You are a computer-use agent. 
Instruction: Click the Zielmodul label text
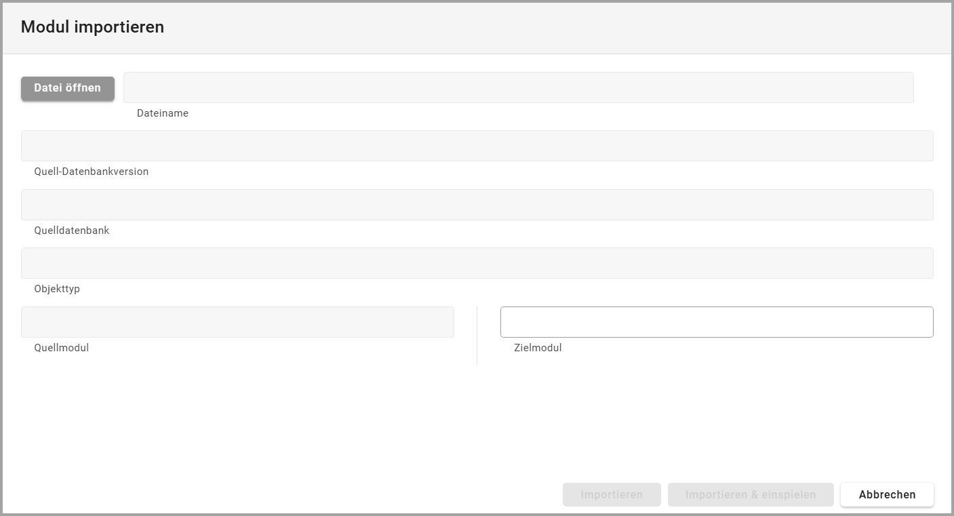538,348
